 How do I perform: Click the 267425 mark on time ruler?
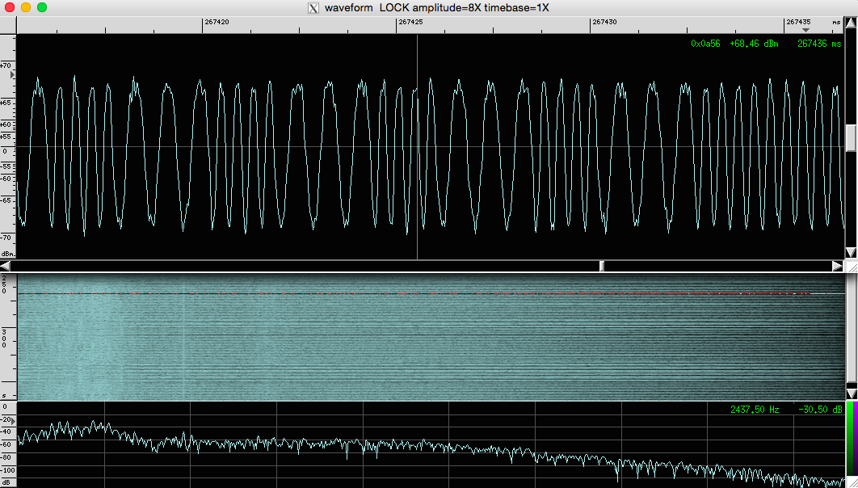click(x=410, y=23)
